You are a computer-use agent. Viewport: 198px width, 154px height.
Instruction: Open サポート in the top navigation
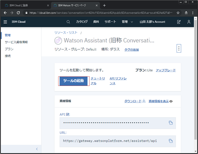pos(110,22)
